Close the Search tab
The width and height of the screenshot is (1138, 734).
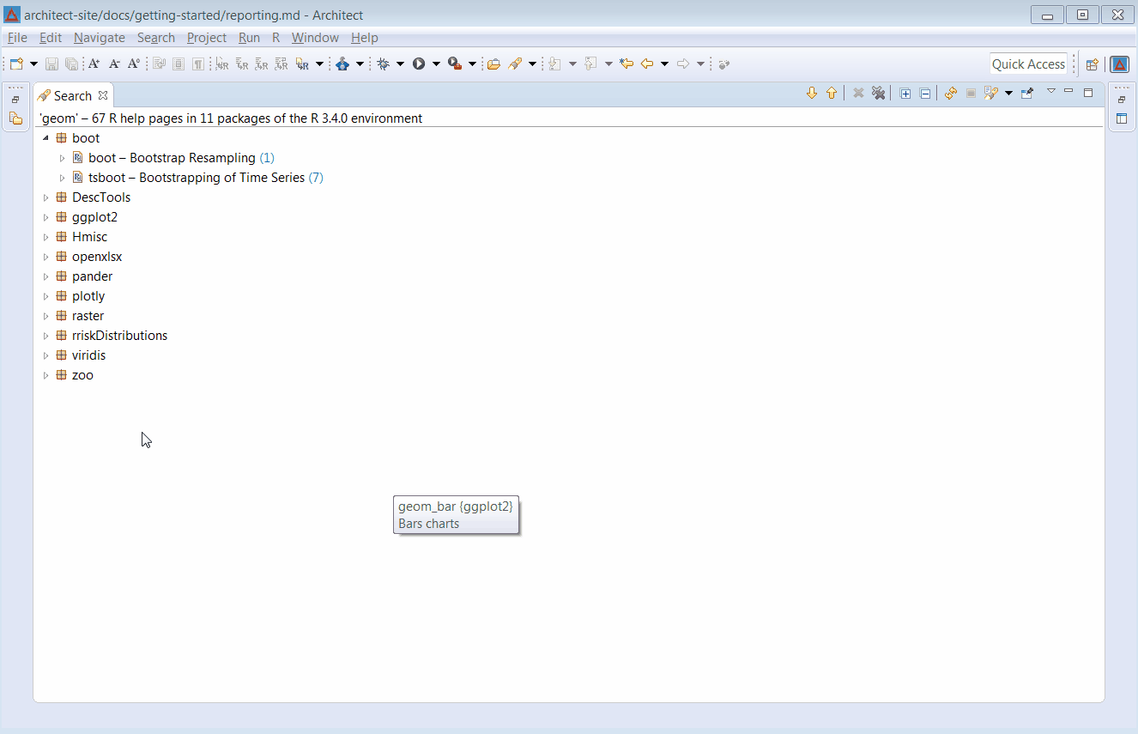point(103,95)
